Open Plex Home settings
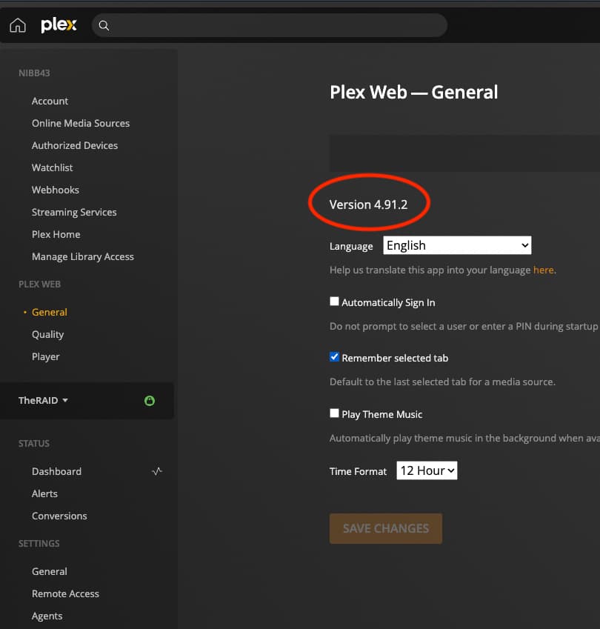Screen dimensions: 600x629 tap(56, 235)
